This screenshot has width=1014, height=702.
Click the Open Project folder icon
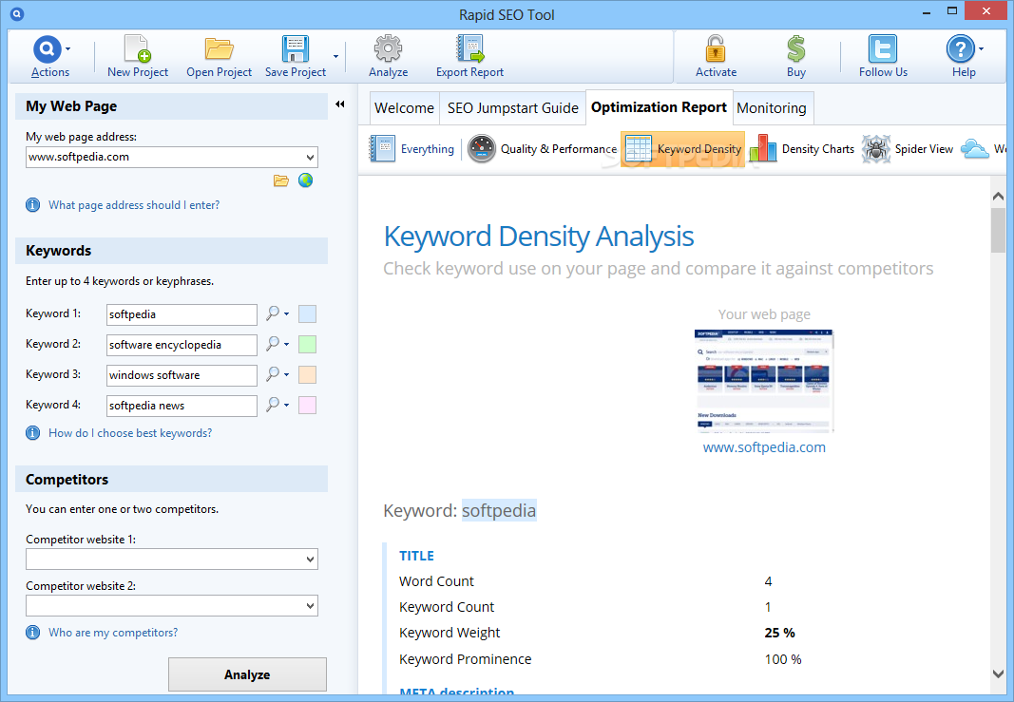(219, 49)
